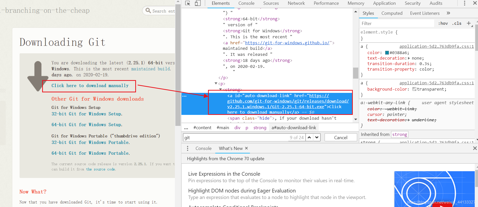Click the search magnifier icon on webpage
This screenshot has height=207, width=478.
point(148,11)
